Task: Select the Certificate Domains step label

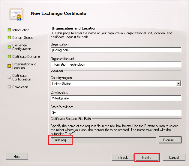Action: click(26, 57)
